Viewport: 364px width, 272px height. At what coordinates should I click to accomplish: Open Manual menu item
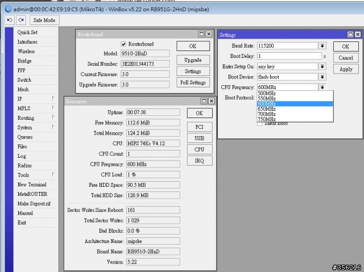coord(36,213)
